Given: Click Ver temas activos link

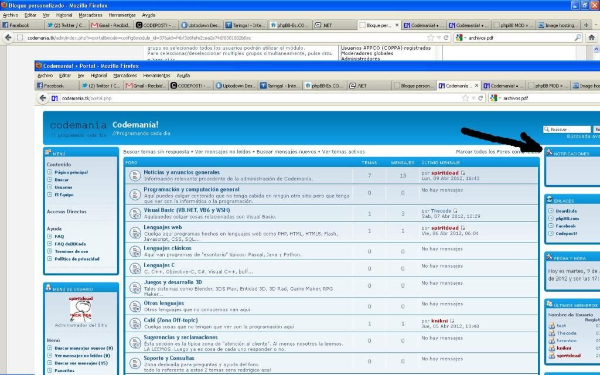Looking at the screenshot, I should click(x=343, y=152).
